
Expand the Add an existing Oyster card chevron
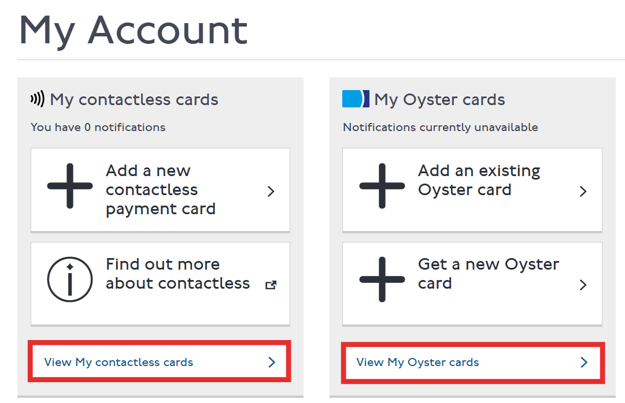click(583, 191)
